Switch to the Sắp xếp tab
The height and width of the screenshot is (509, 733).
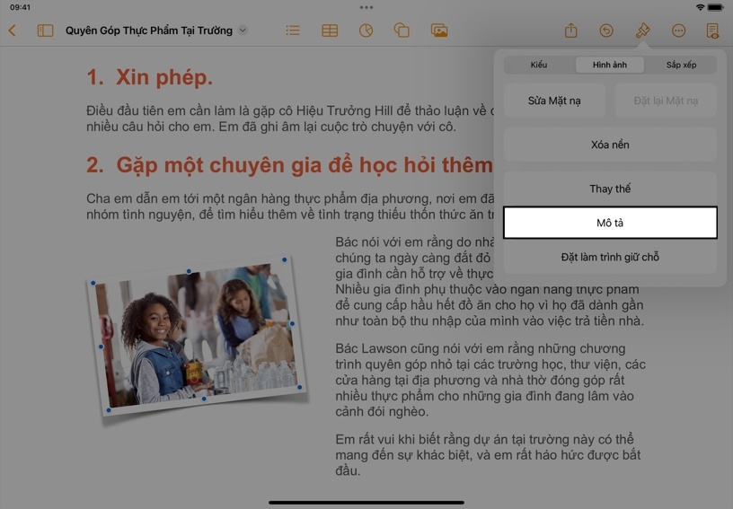pyautogui.click(x=681, y=65)
